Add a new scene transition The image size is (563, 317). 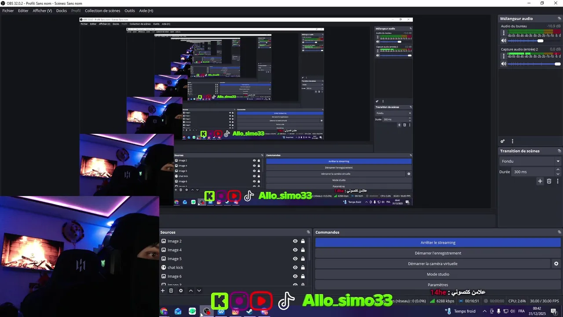(540, 181)
